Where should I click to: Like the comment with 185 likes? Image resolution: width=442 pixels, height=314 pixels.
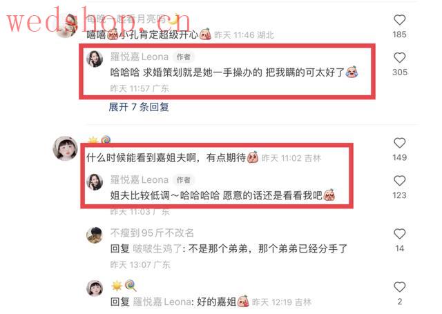(399, 20)
